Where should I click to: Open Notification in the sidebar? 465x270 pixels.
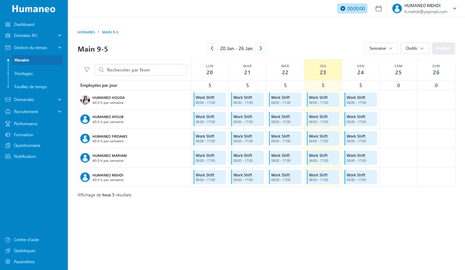point(25,157)
